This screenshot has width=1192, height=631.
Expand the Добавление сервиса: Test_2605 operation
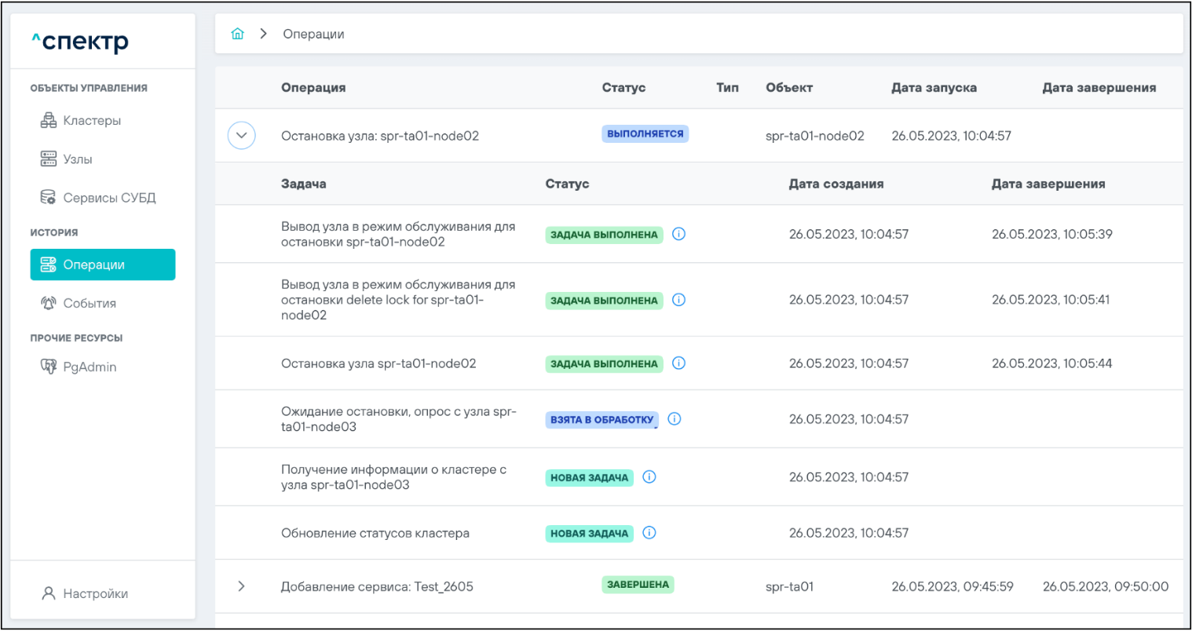coord(241,586)
